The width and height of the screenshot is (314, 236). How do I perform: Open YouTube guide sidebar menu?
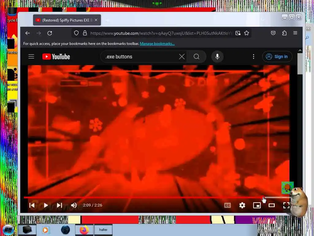click(x=31, y=57)
